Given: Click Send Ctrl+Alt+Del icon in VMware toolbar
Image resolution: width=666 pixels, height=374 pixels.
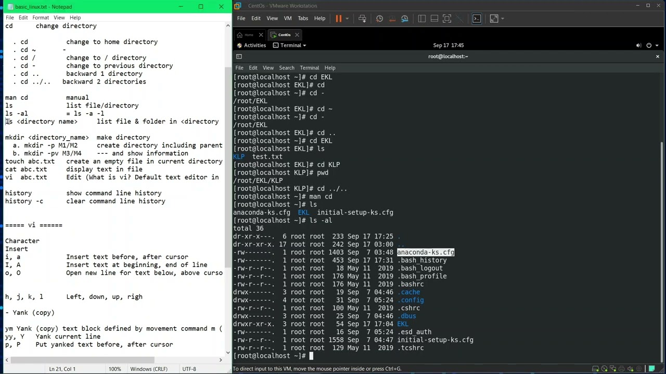Looking at the screenshot, I should [362, 19].
